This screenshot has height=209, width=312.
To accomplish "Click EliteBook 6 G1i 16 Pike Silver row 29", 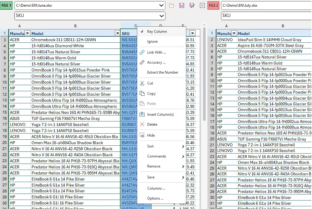I will 75,197.
